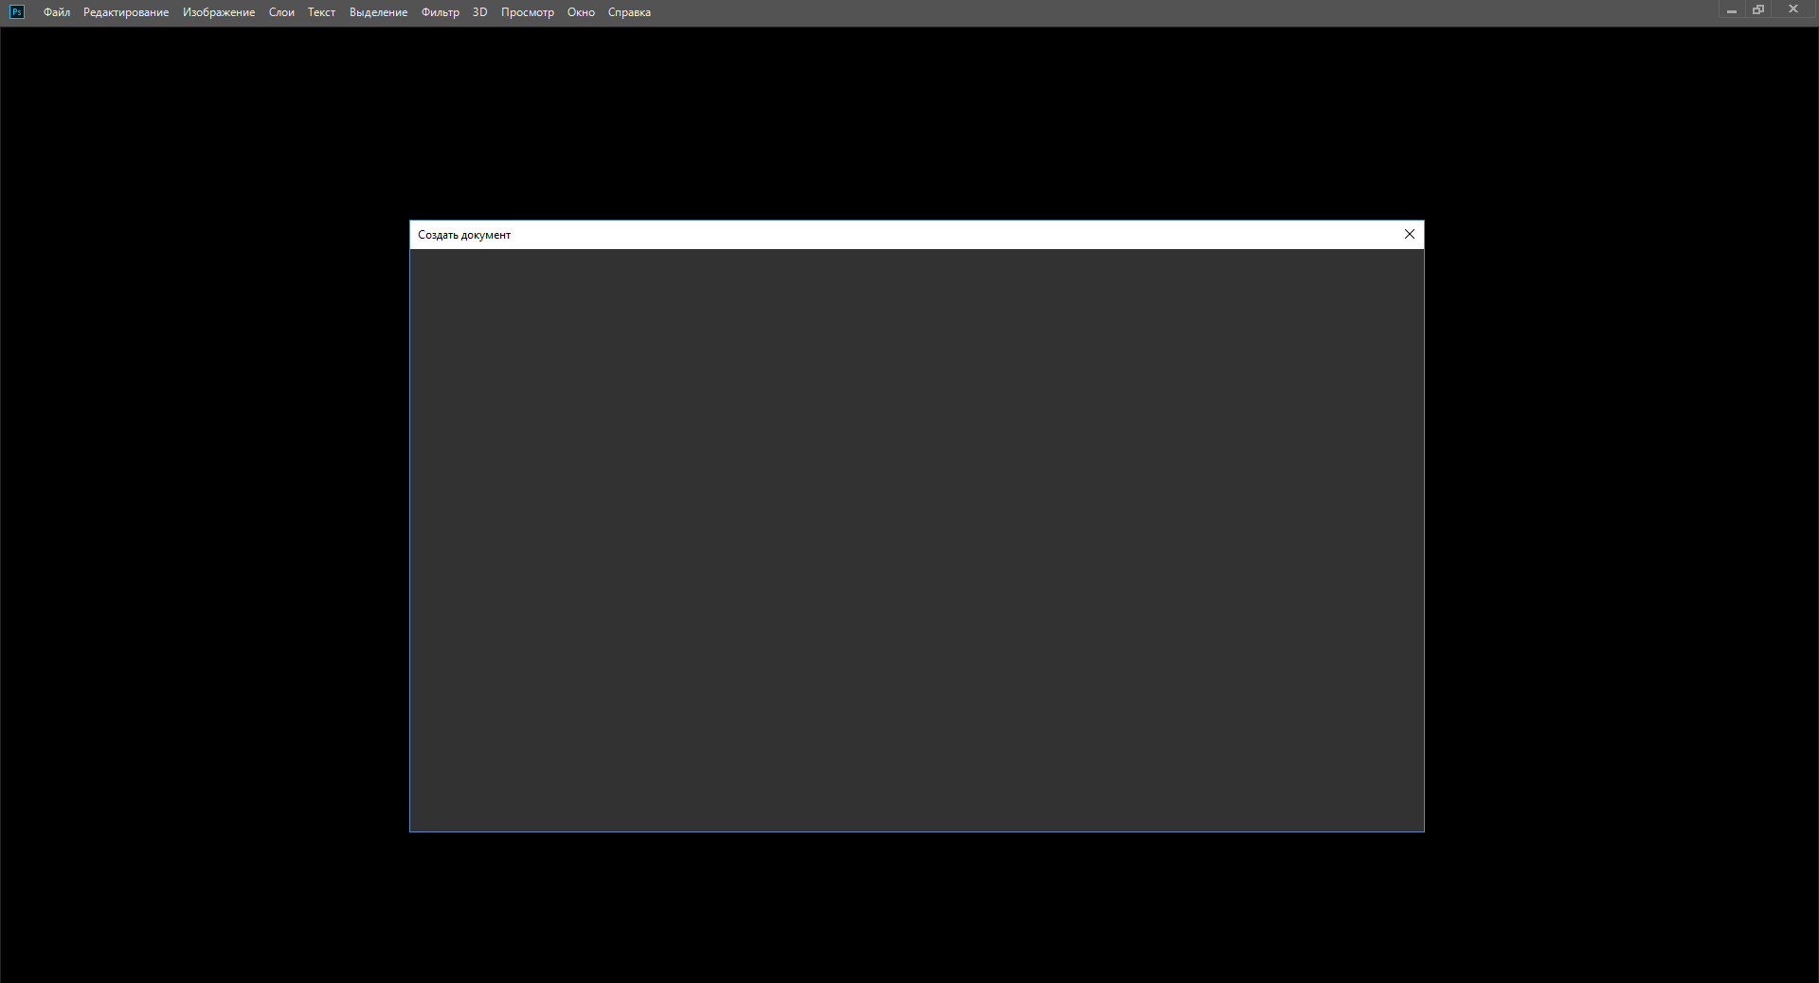Open the Окно menu
1819x983 pixels.
(x=581, y=12)
